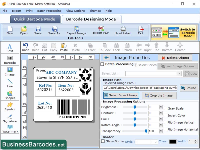200x150 pixels.
Task: Align object to Top
Action: 157,47
